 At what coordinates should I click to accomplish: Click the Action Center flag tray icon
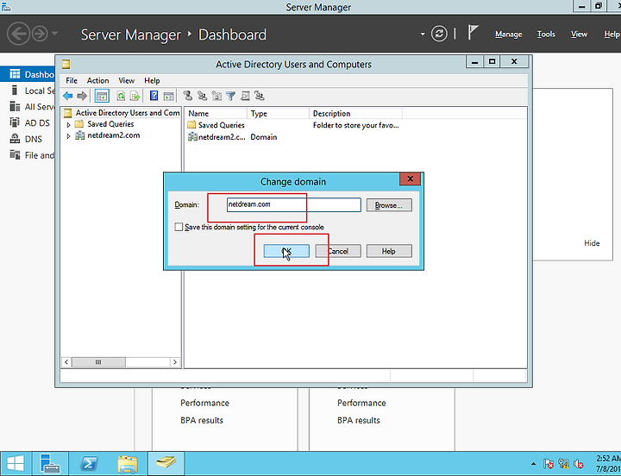pos(549,463)
